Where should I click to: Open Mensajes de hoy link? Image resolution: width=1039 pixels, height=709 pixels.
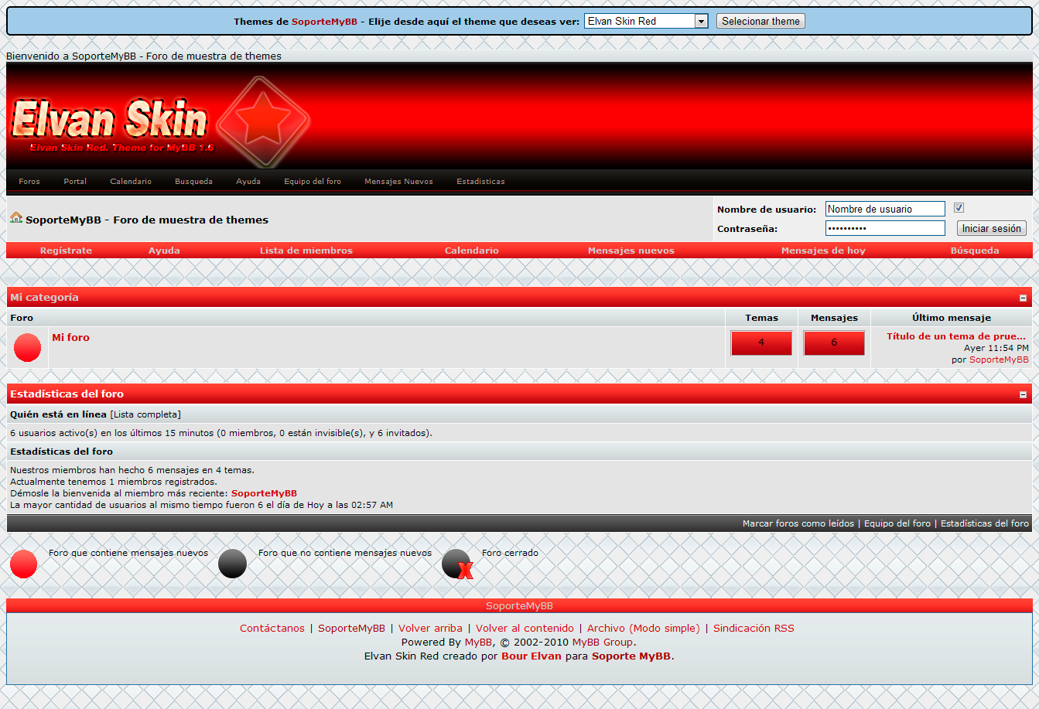pos(823,251)
